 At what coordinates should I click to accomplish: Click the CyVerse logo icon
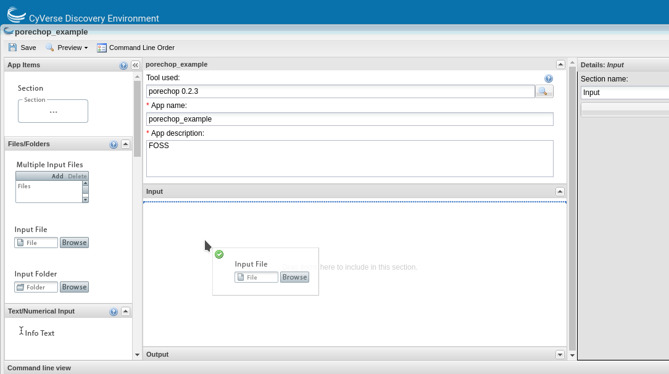pos(17,14)
